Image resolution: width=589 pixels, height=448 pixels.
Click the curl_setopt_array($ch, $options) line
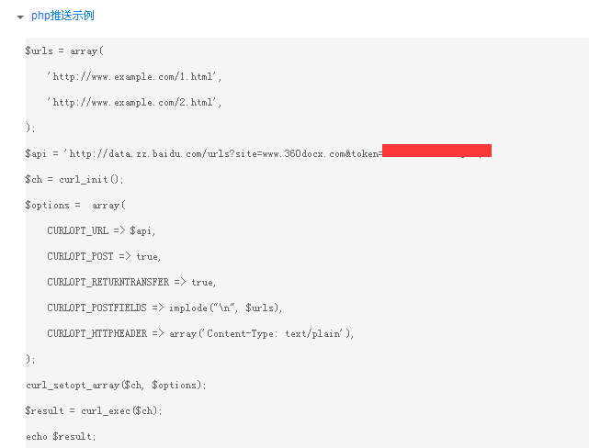(x=116, y=386)
